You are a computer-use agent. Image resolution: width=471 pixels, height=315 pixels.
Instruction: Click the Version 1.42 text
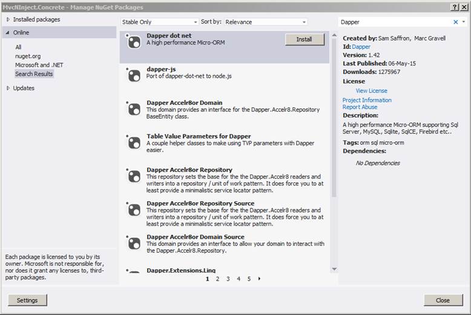(361, 55)
